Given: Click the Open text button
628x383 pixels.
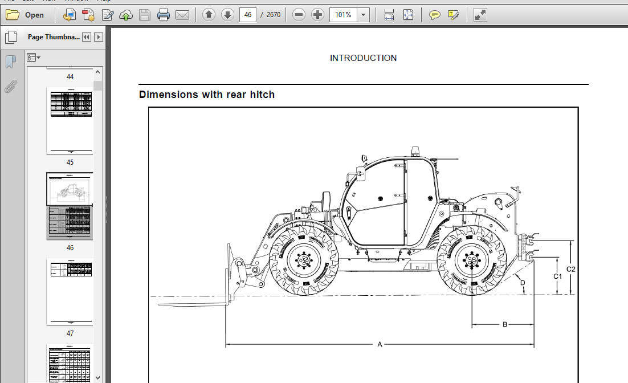Looking at the screenshot, I should point(34,15).
